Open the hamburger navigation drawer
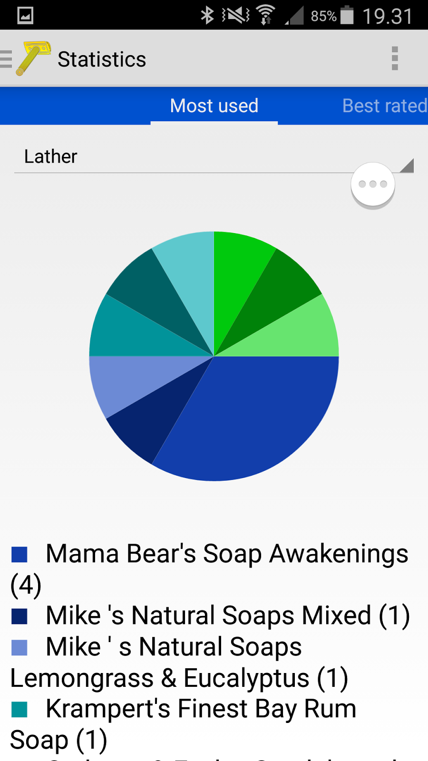 pyautogui.click(x=7, y=59)
